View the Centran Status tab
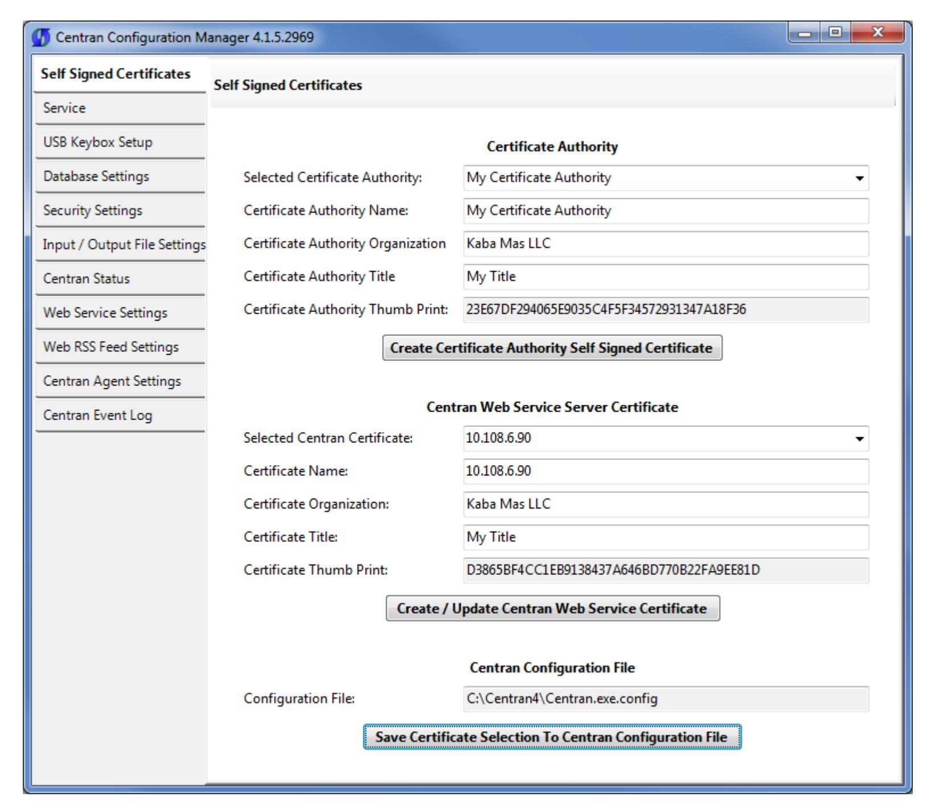927x809 pixels. click(120, 279)
